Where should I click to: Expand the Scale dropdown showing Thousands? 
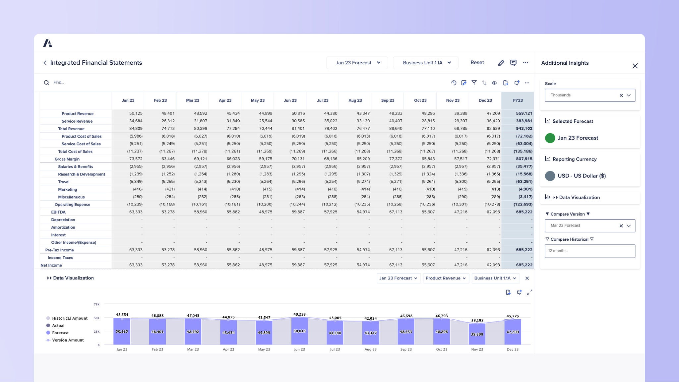click(x=628, y=95)
